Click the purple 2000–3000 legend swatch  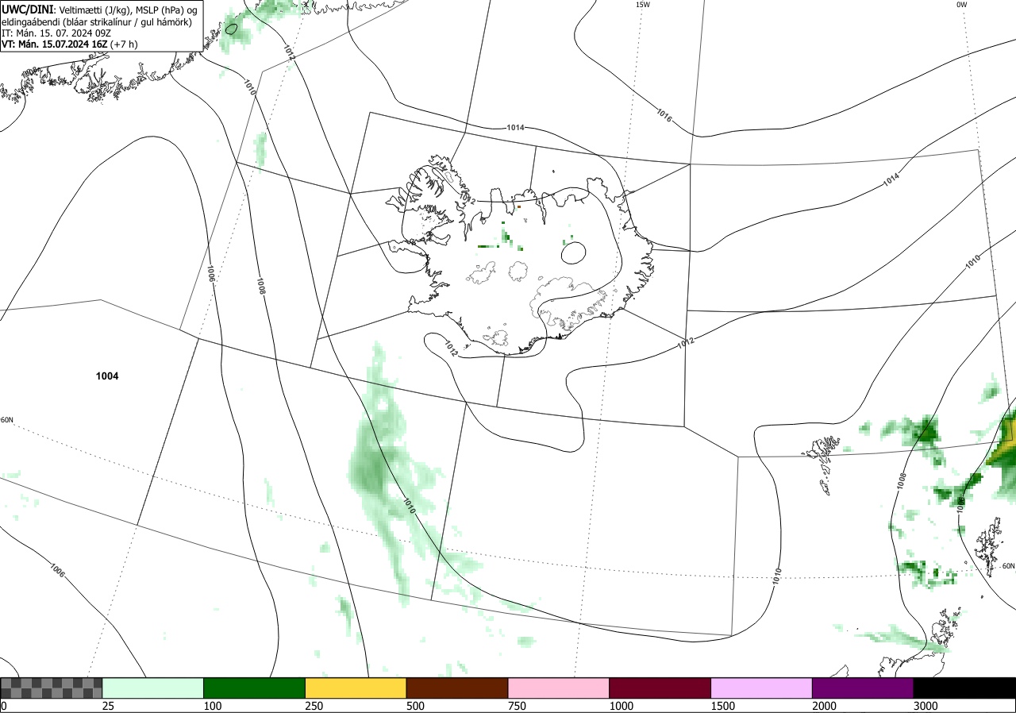click(863, 688)
